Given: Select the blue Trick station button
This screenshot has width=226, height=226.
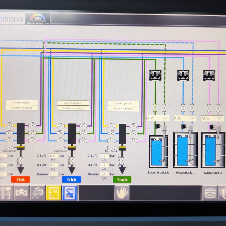Looking at the screenshot, I should (x=71, y=179).
